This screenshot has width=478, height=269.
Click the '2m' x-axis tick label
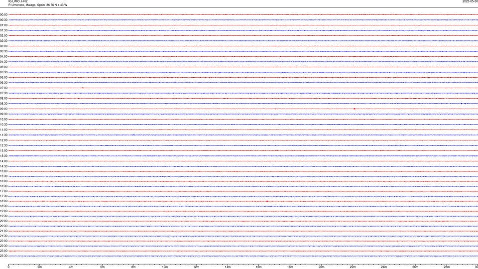pos(40,267)
